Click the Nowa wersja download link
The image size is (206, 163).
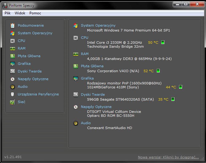pos(168,157)
